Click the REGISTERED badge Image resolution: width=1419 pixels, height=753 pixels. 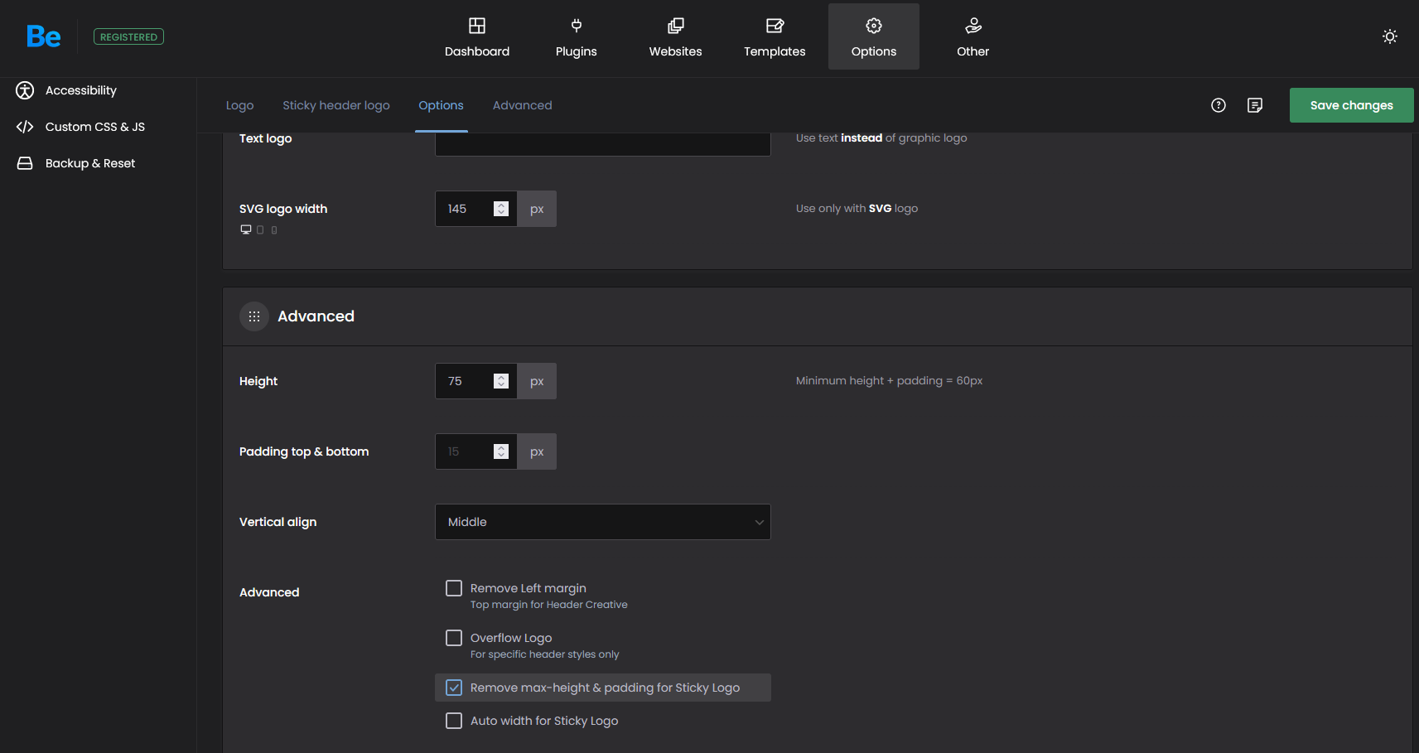click(128, 36)
